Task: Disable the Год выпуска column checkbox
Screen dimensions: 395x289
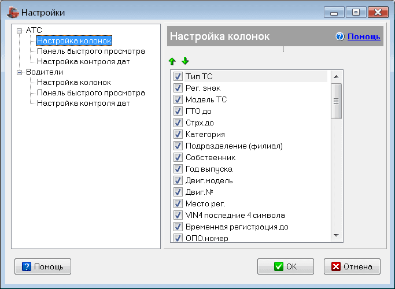Action: click(178, 169)
